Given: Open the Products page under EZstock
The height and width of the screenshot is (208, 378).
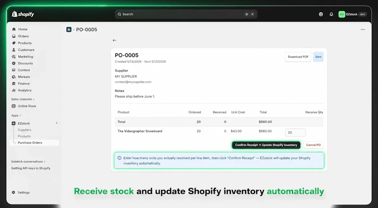Looking at the screenshot, I should [24, 136].
